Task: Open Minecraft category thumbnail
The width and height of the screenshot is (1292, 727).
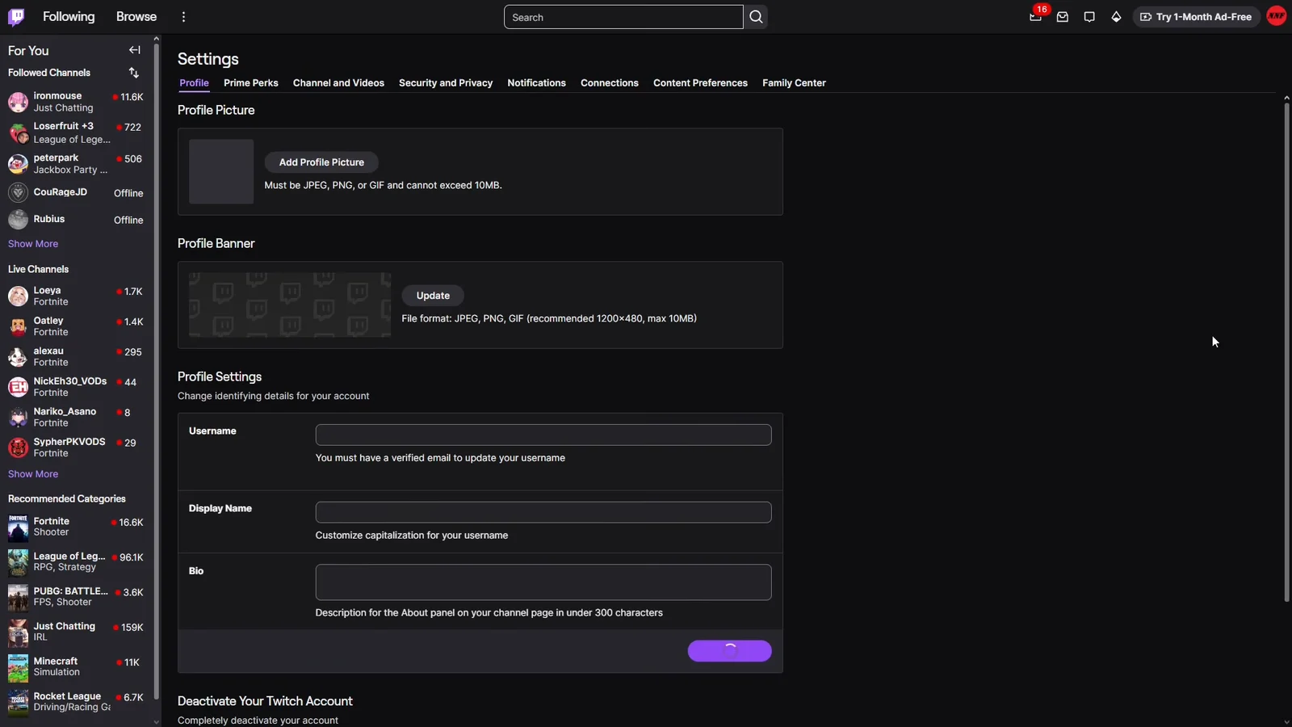Action: 18,667
